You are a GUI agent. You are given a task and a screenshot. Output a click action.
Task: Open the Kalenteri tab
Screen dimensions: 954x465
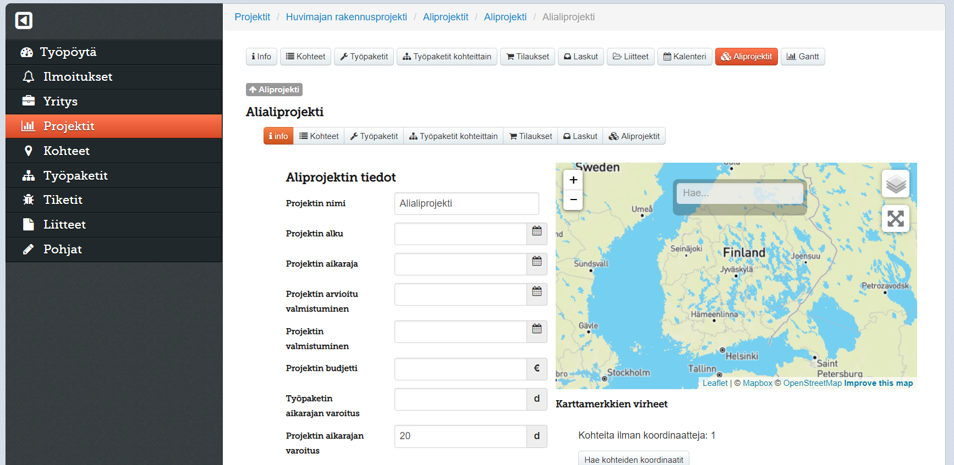[684, 57]
